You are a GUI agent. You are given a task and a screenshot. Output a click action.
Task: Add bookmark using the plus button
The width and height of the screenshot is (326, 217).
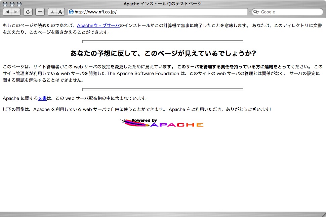click(40, 12)
